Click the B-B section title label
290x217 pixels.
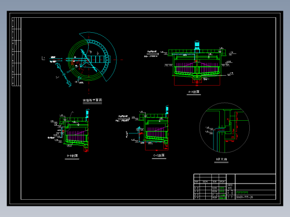(72, 156)
